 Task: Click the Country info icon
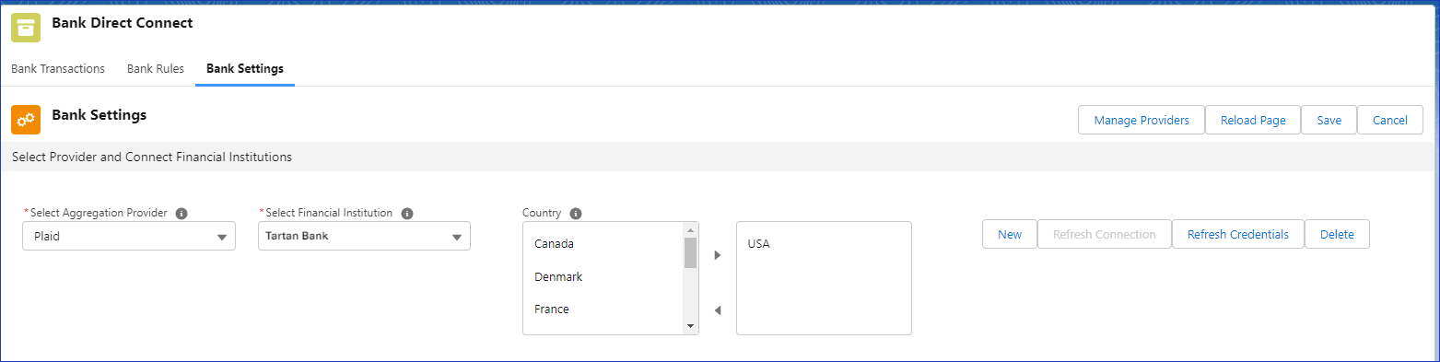pyautogui.click(x=576, y=214)
